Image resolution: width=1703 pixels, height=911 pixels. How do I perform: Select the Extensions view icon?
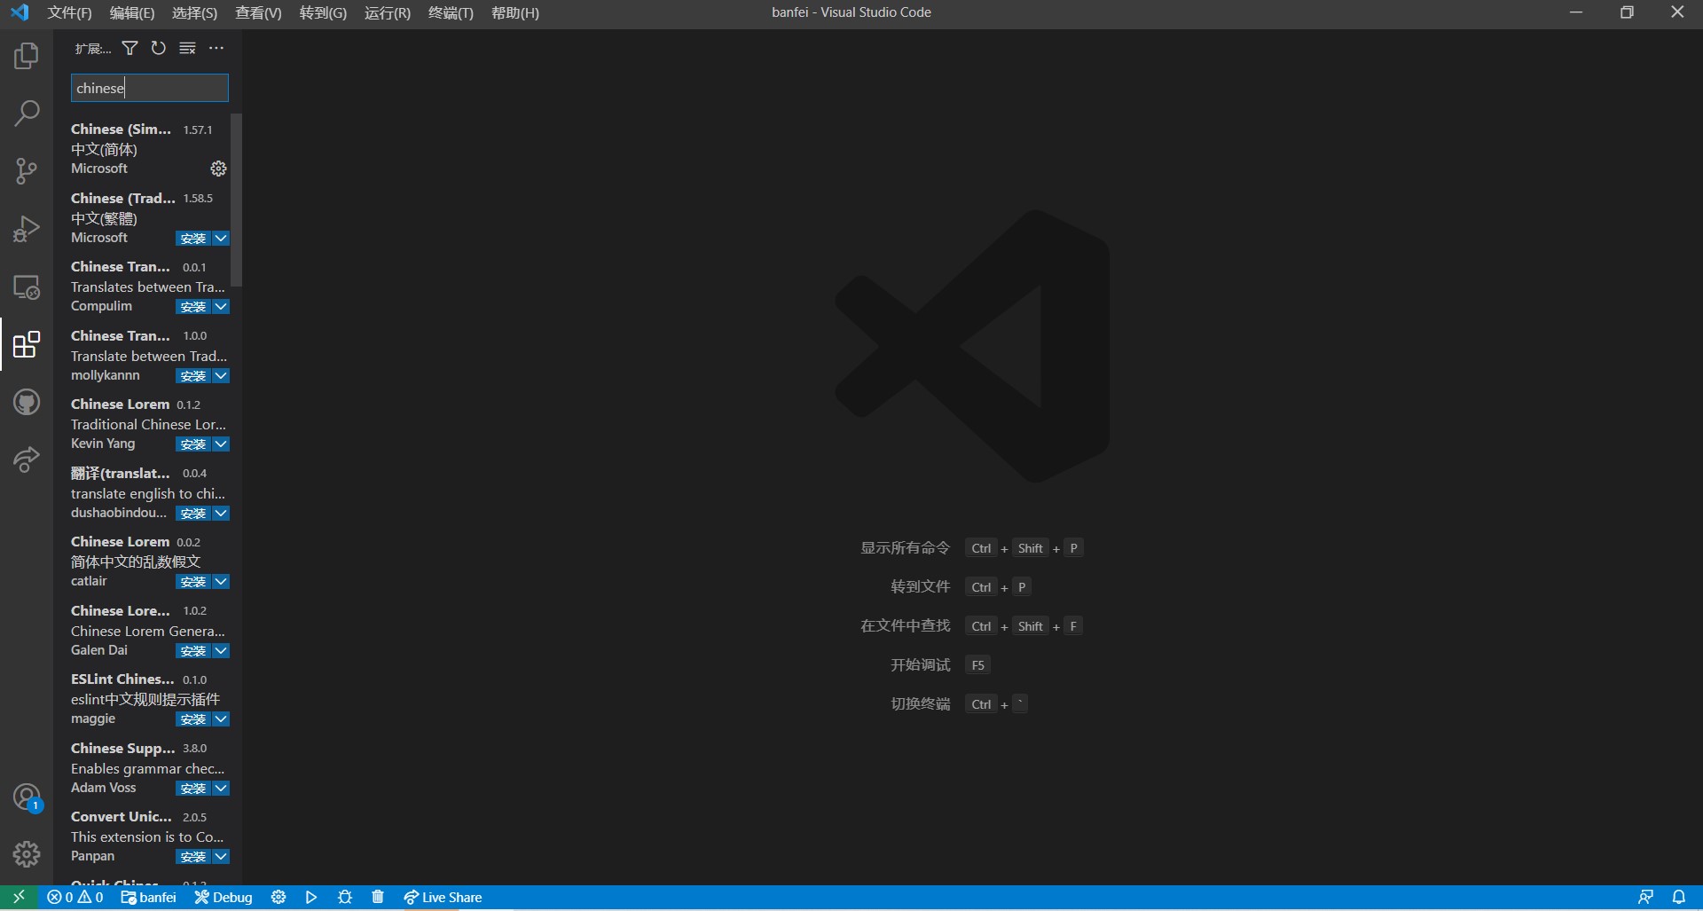tap(27, 344)
